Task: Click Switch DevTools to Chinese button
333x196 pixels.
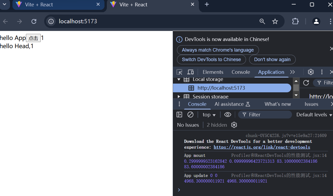Action: [211, 60]
